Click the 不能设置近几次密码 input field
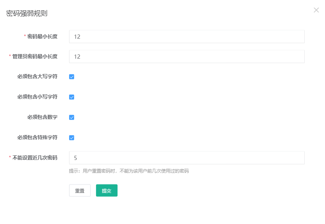 (186, 158)
